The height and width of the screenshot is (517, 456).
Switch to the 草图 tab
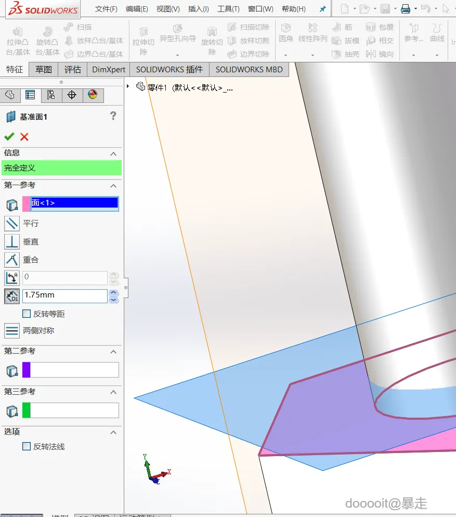(x=44, y=70)
